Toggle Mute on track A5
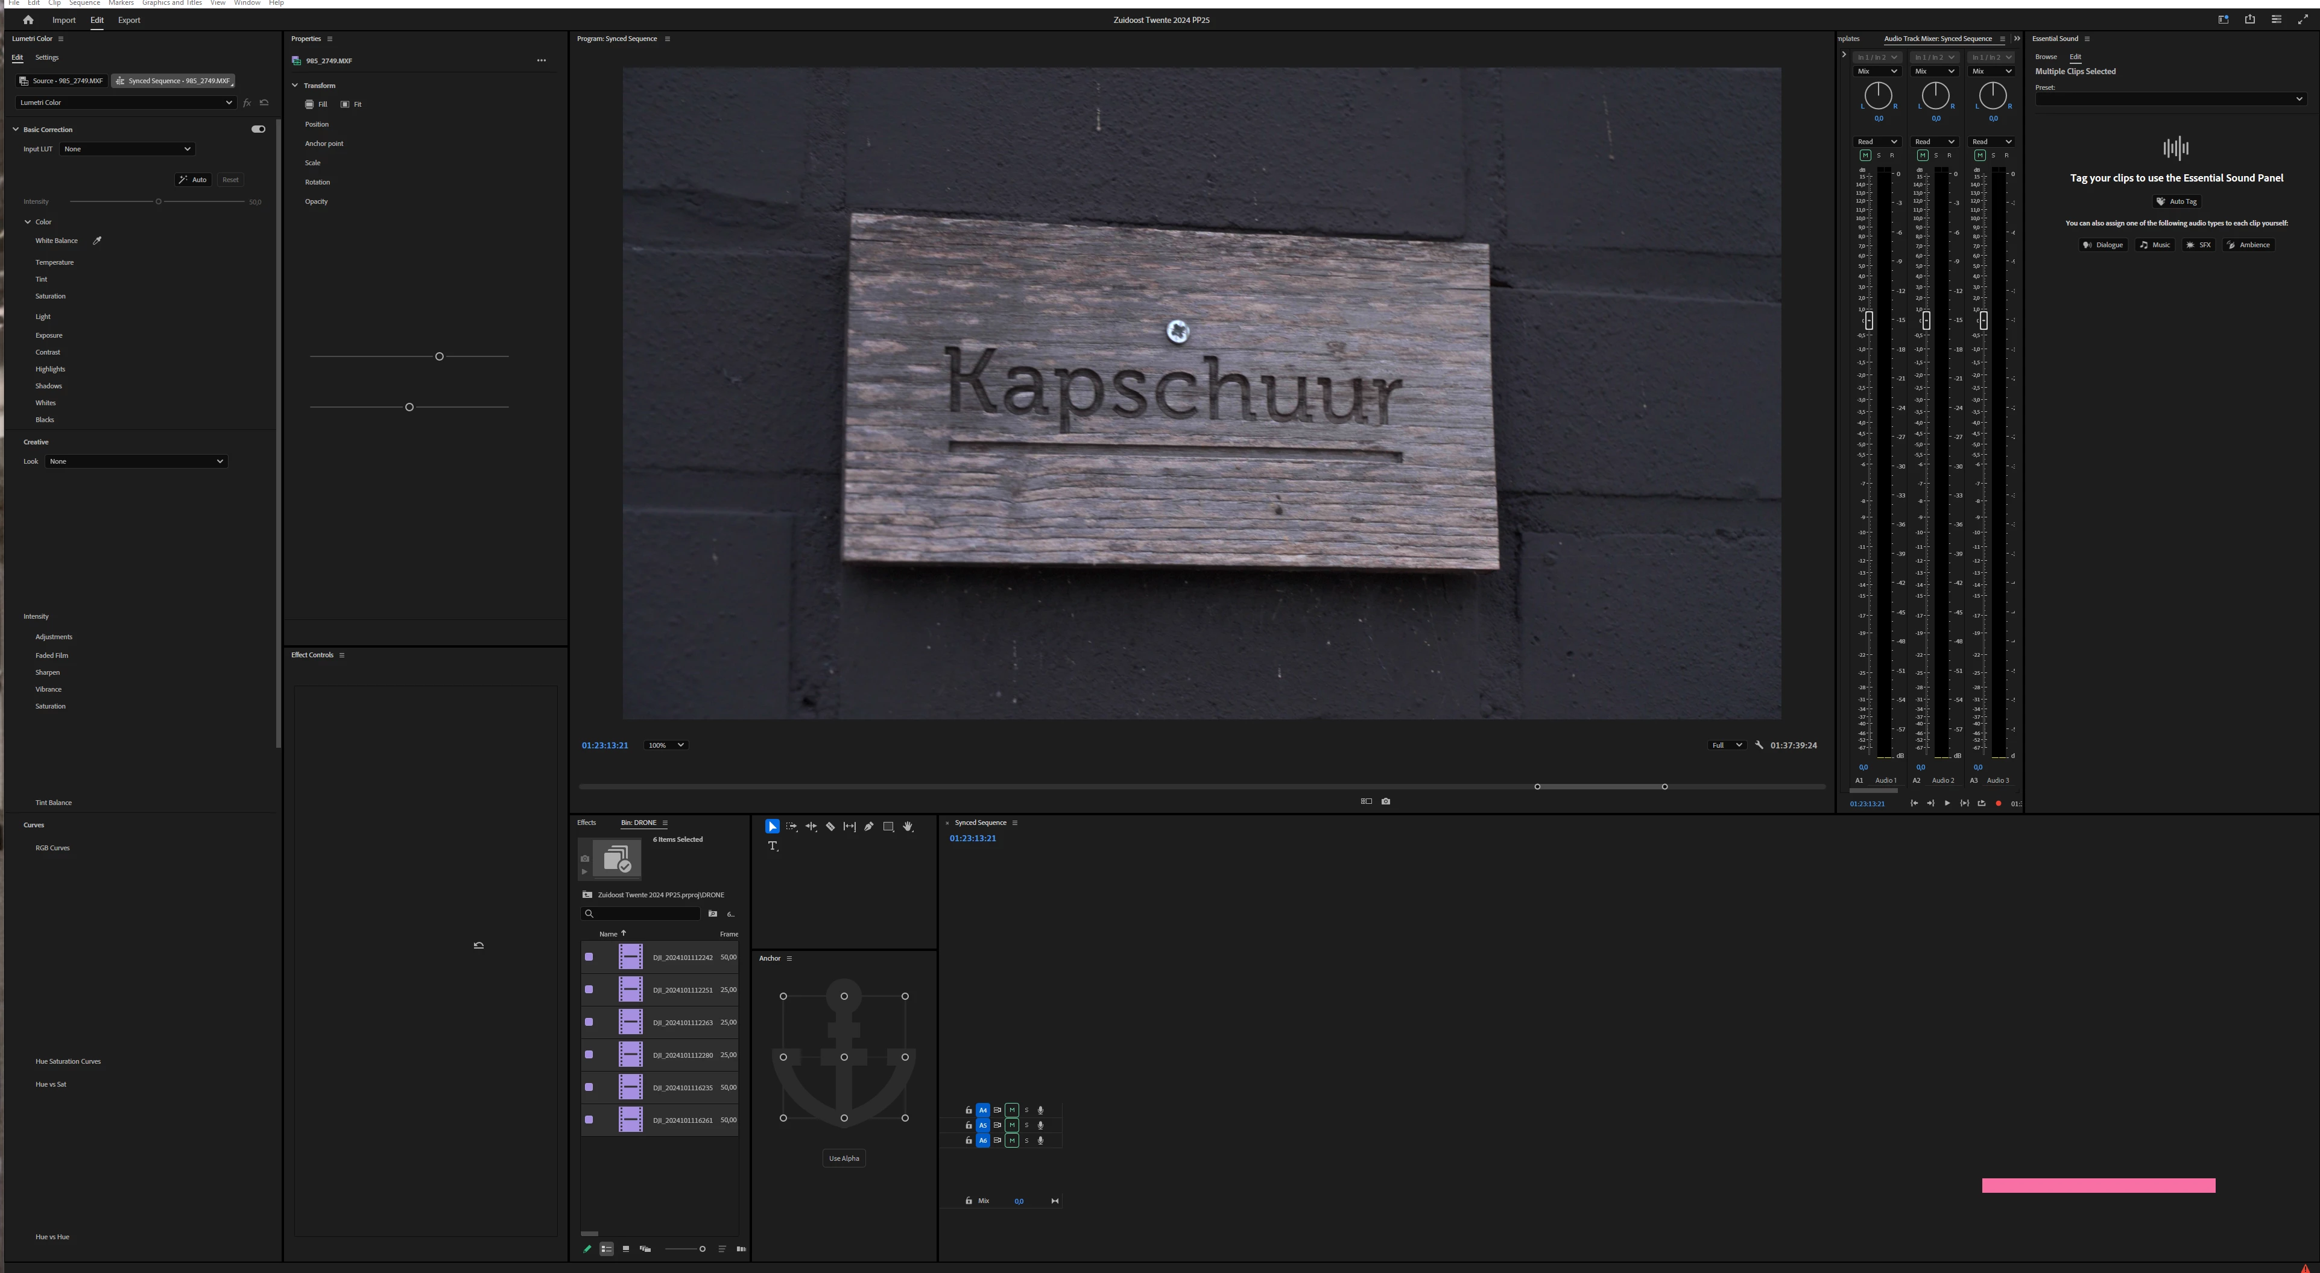The height and width of the screenshot is (1273, 2320). [1011, 1125]
